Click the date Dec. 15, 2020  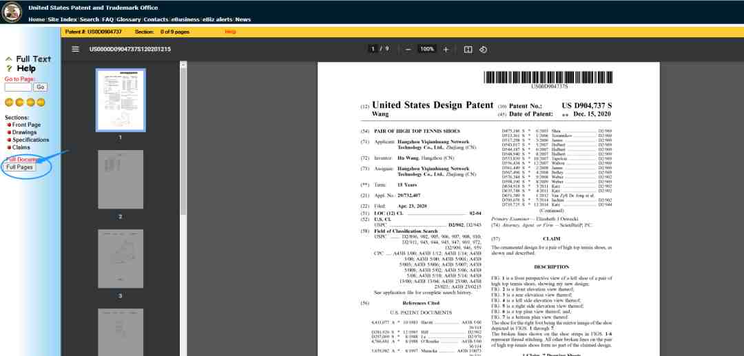point(592,114)
